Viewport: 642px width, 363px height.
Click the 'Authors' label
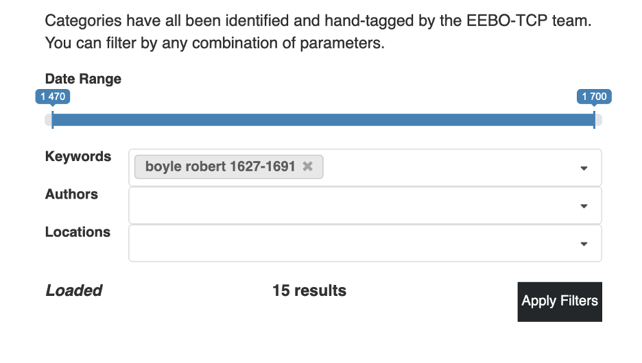71,195
